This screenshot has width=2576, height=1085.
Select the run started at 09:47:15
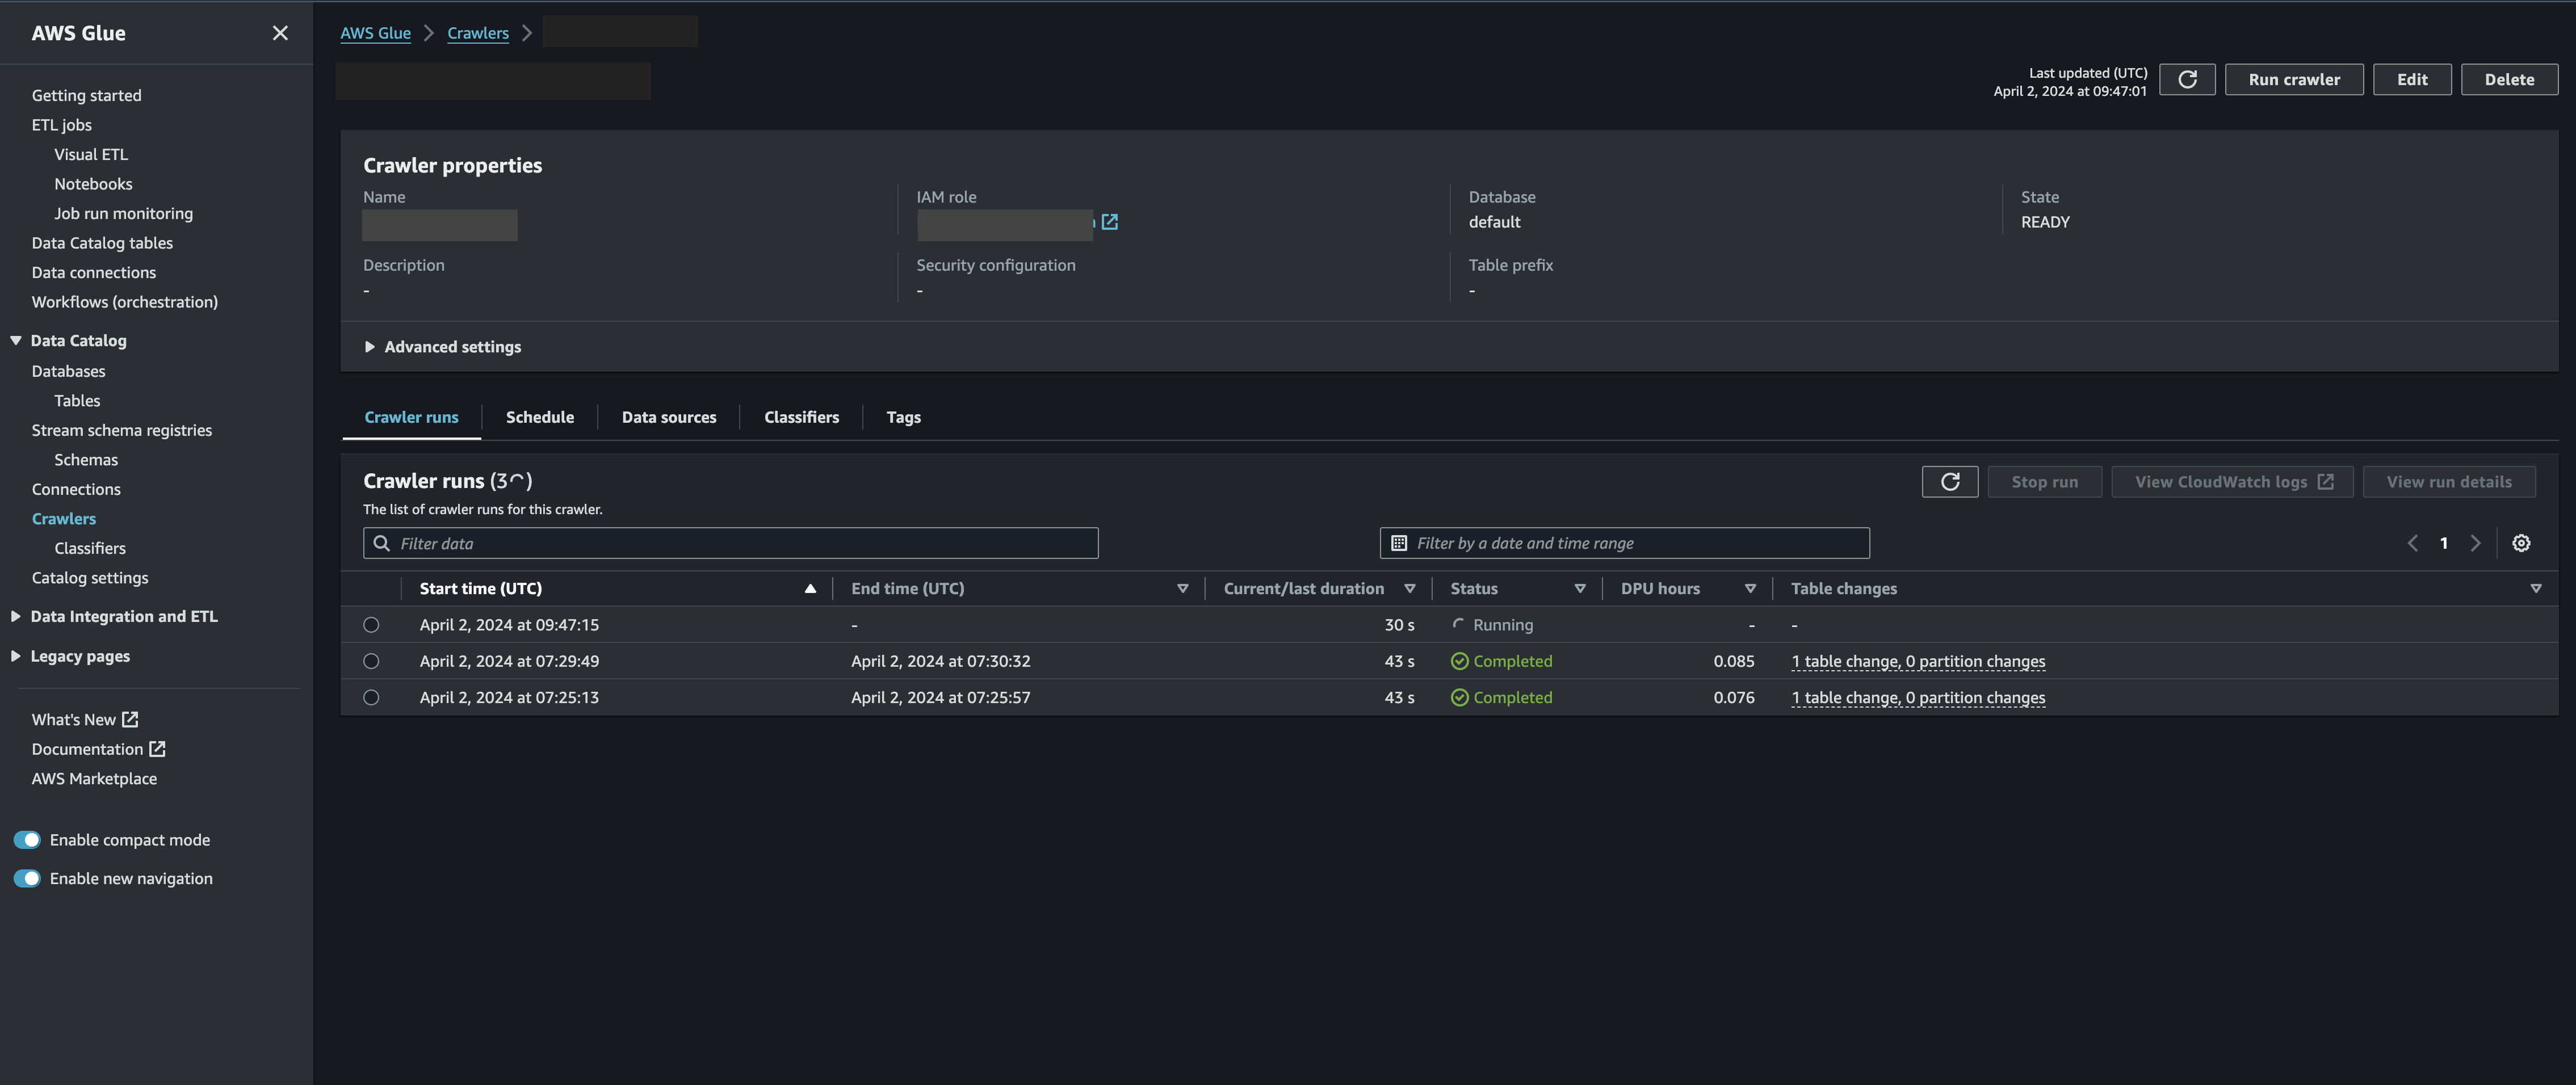point(371,625)
